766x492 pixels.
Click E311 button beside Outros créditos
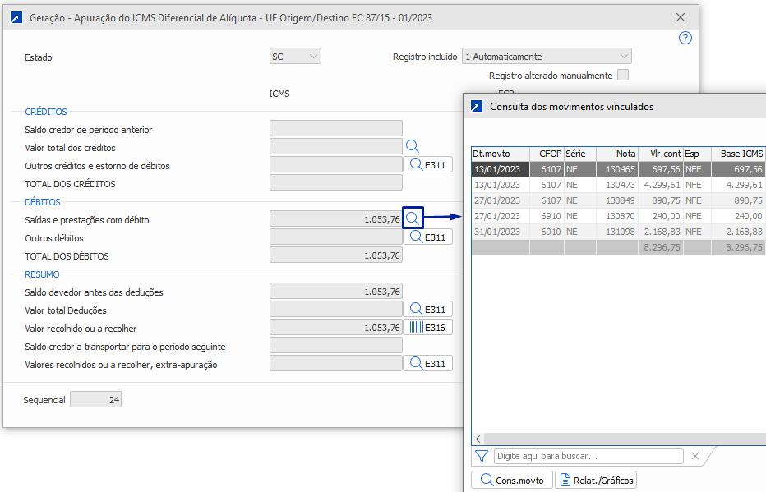coord(427,165)
